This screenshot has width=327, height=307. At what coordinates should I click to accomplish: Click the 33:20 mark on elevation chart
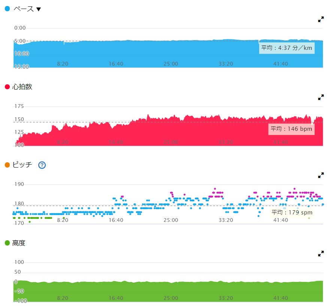point(225,298)
